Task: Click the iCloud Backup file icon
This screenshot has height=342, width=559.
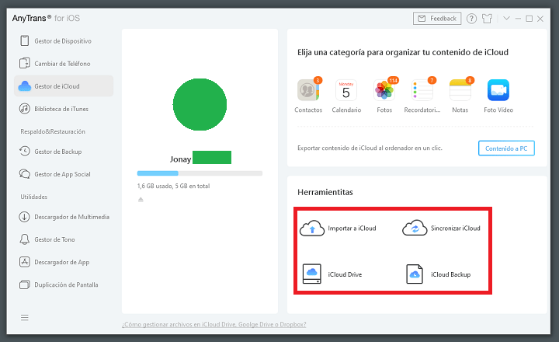Action: click(415, 274)
